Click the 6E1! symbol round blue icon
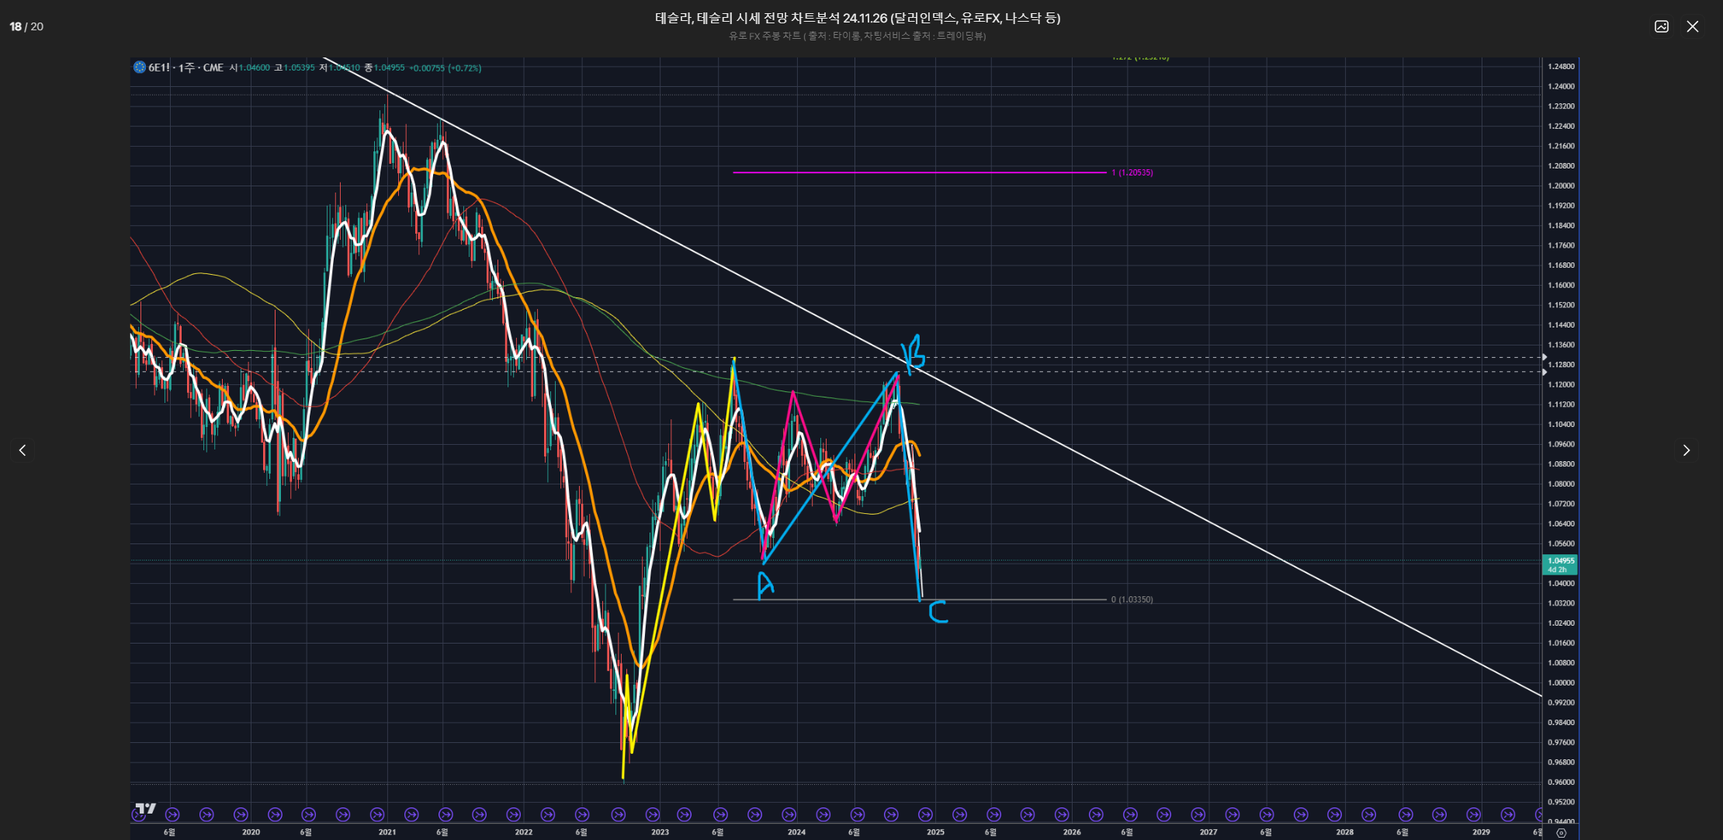The width and height of the screenshot is (1723, 840). (140, 68)
